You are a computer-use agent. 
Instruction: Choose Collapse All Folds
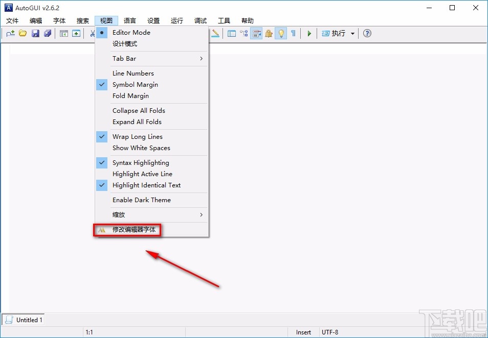[x=152, y=111]
